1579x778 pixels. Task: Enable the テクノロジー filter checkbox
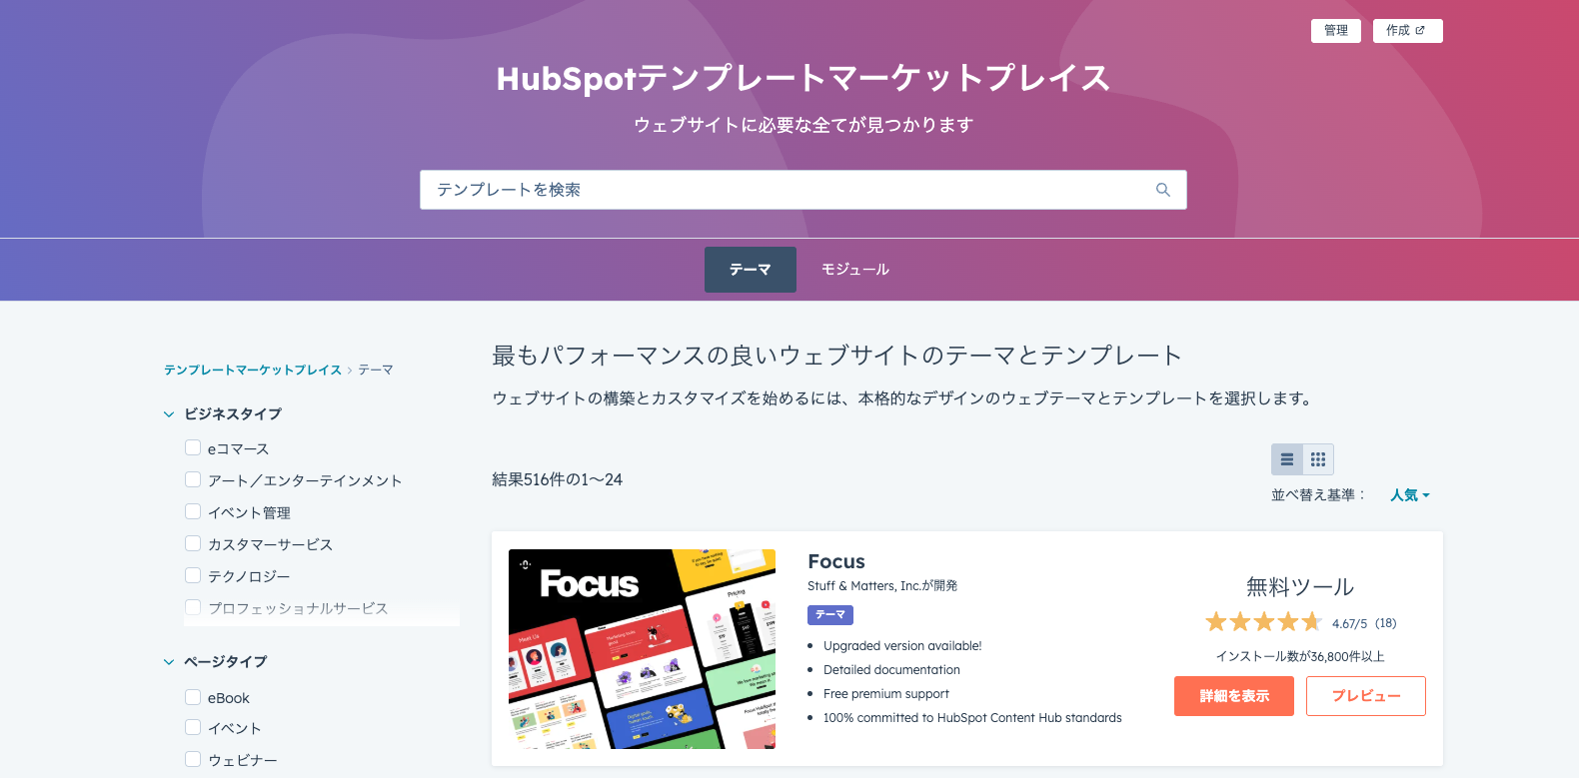click(193, 576)
